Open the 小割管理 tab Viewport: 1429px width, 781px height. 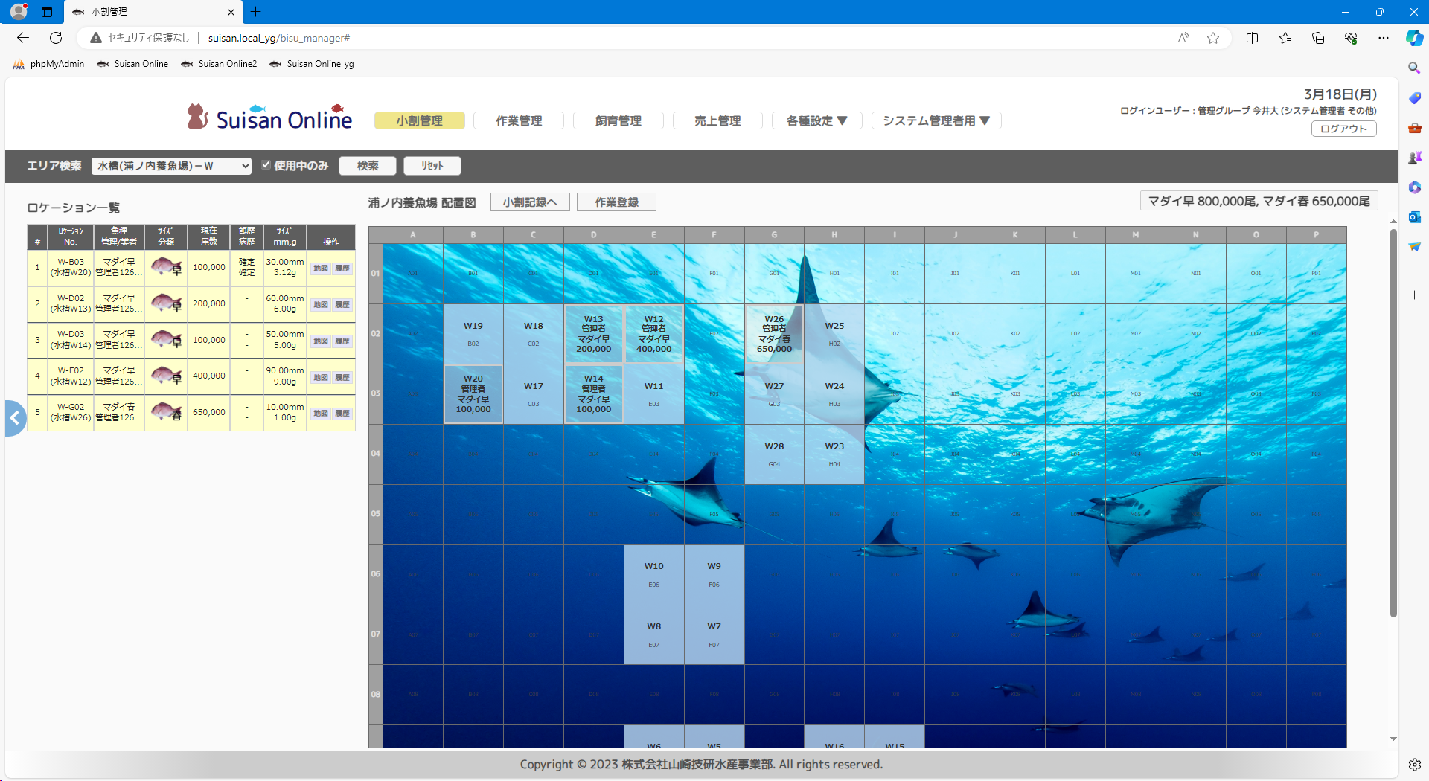pos(420,120)
